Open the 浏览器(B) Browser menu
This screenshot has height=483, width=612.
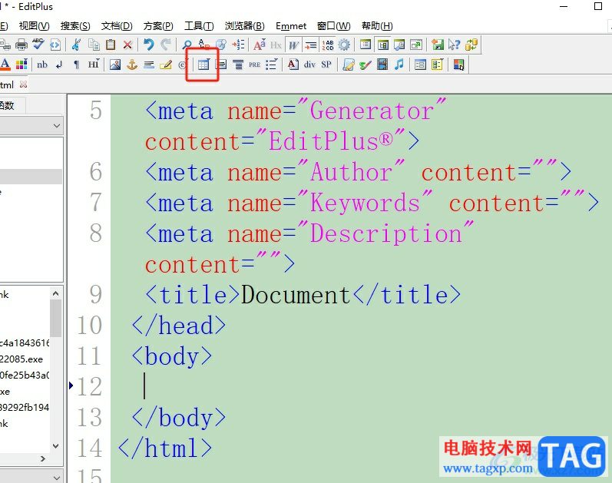[x=245, y=26]
